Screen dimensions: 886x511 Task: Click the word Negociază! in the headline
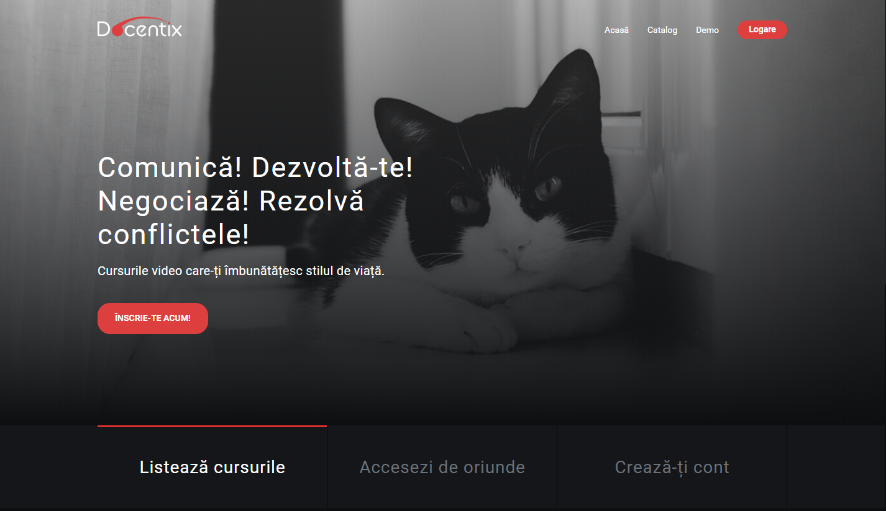(173, 201)
